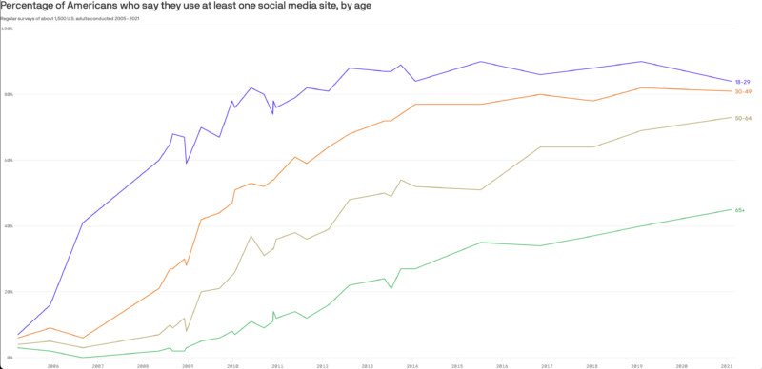Click the 100% y-axis label
This screenshot has height=369, width=762.
[x=8, y=29]
